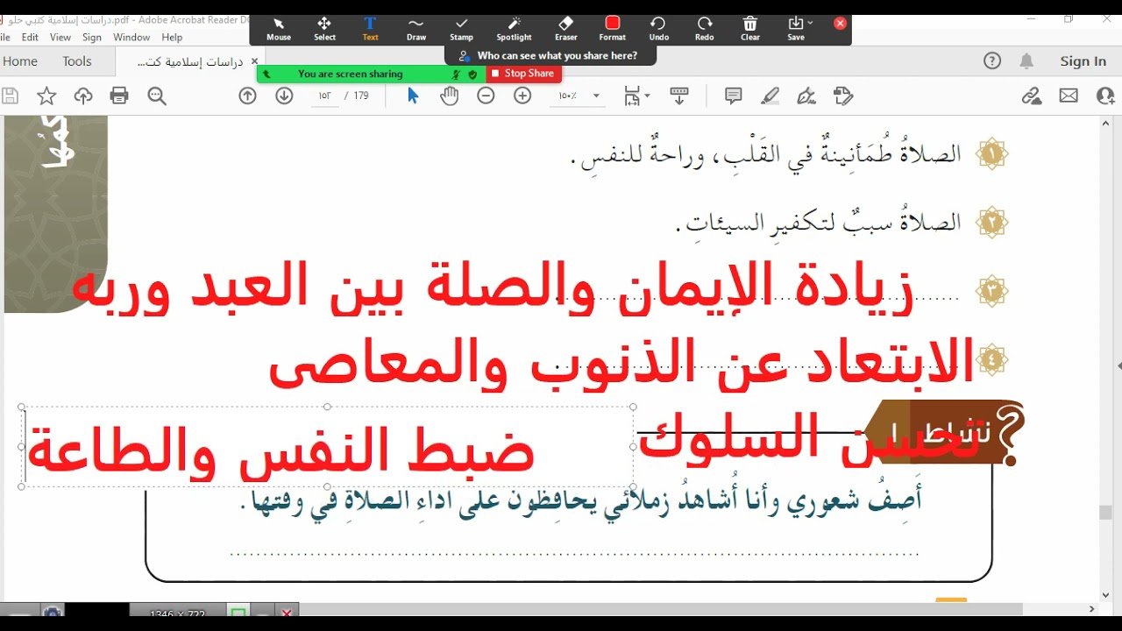Viewport: 1122px width, 631px height.
Task: Open Acrobat help question mark
Action: [991, 60]
